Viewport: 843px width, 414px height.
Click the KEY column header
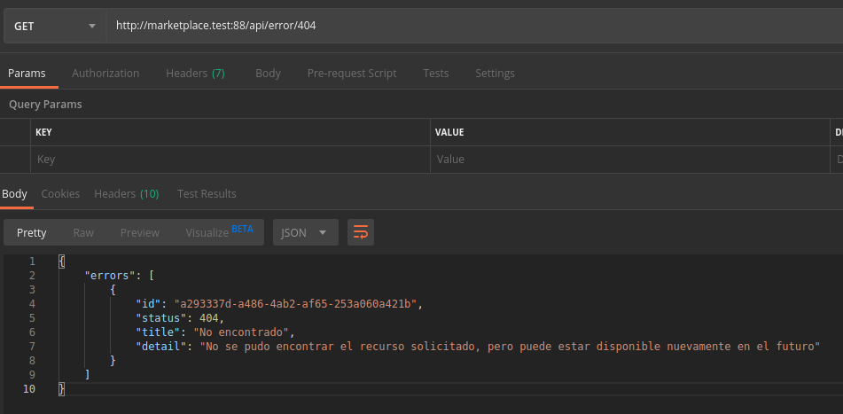pyautogui.click(x=43, y=132)
